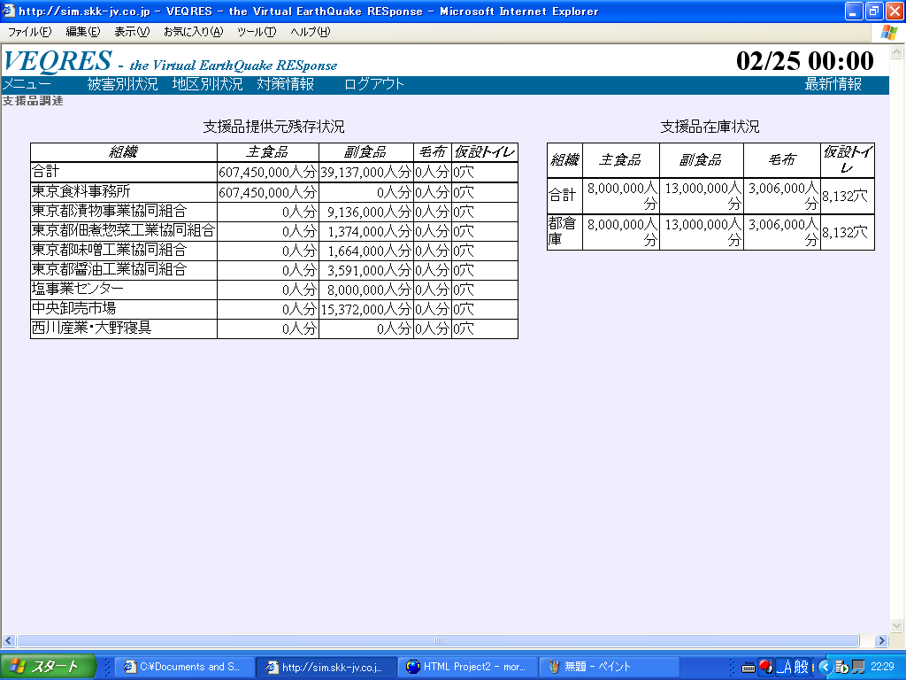Screen dimensions: 906x680
Task: Click the Windows flag logo icon
Action: coord(887,32)
